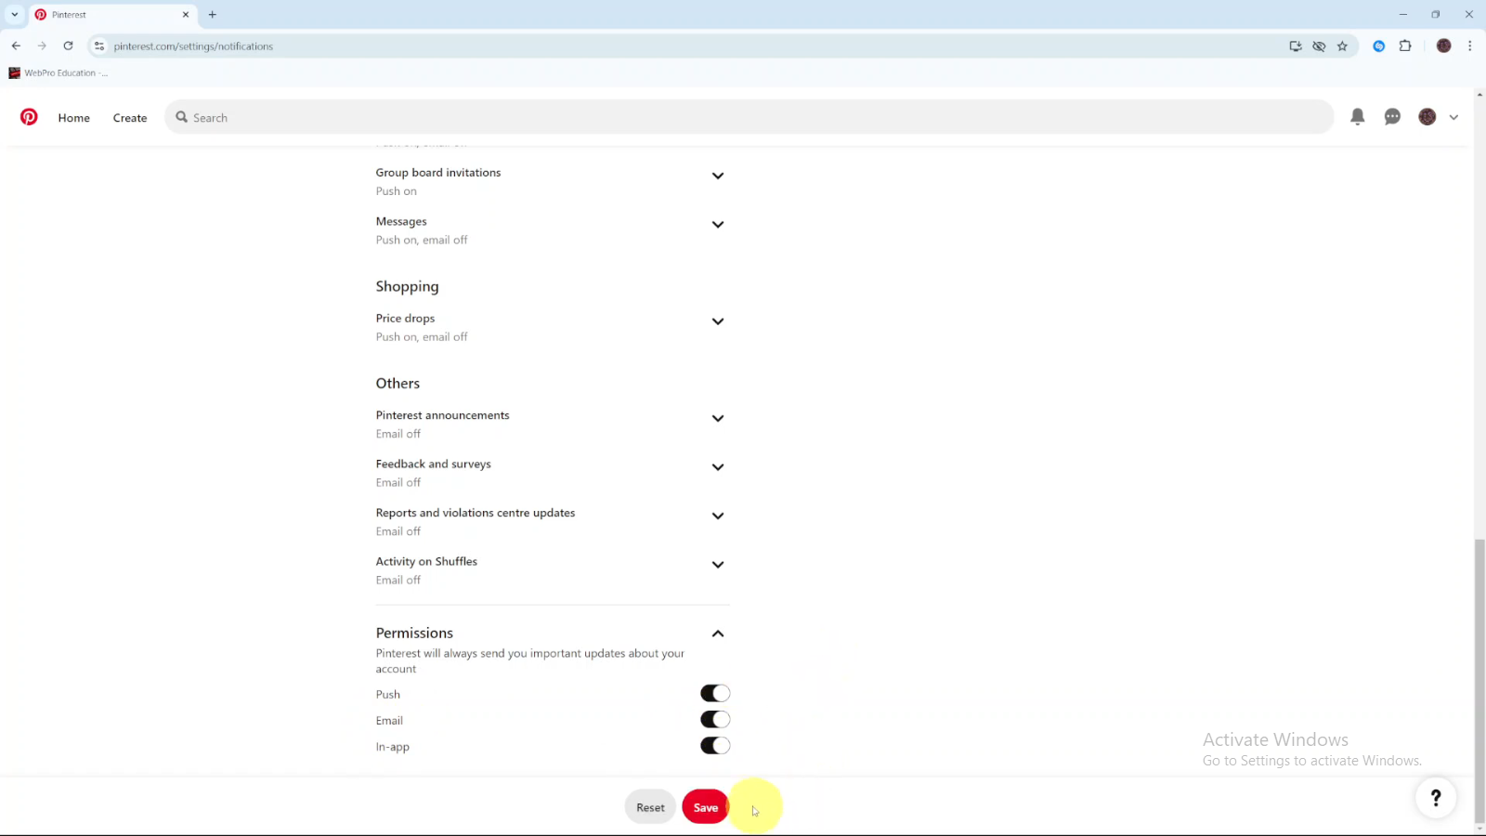This screenshot has width=1486, height=836.
Task: Click the Pinterest search field
Action: coord(743,118)
